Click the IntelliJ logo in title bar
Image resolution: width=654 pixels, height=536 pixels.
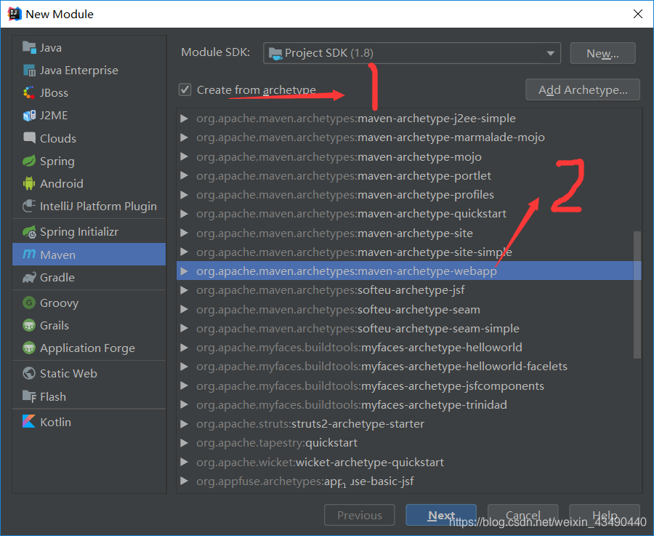tap(15, 14)
